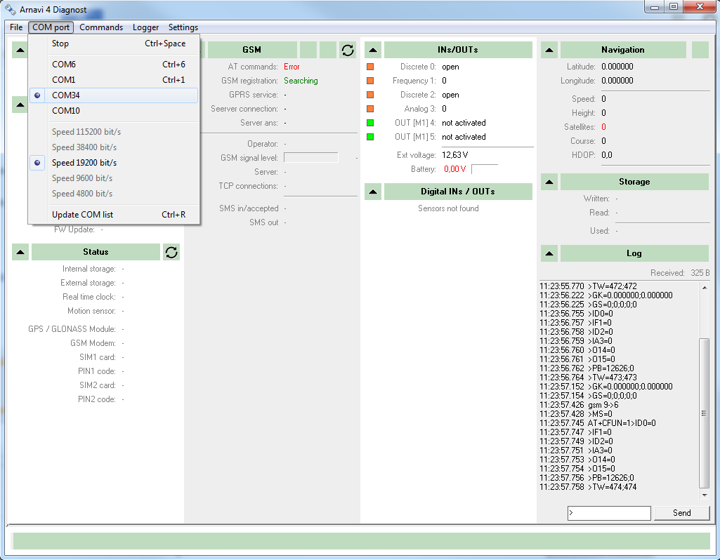Click the Digital INs / OUTs header

[458, 192]
